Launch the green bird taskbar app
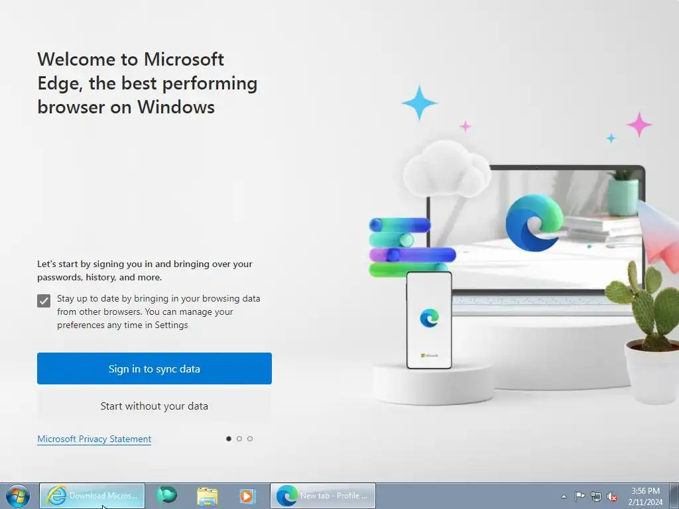This screenshot has width=679, height=509. tap(166, 496)
